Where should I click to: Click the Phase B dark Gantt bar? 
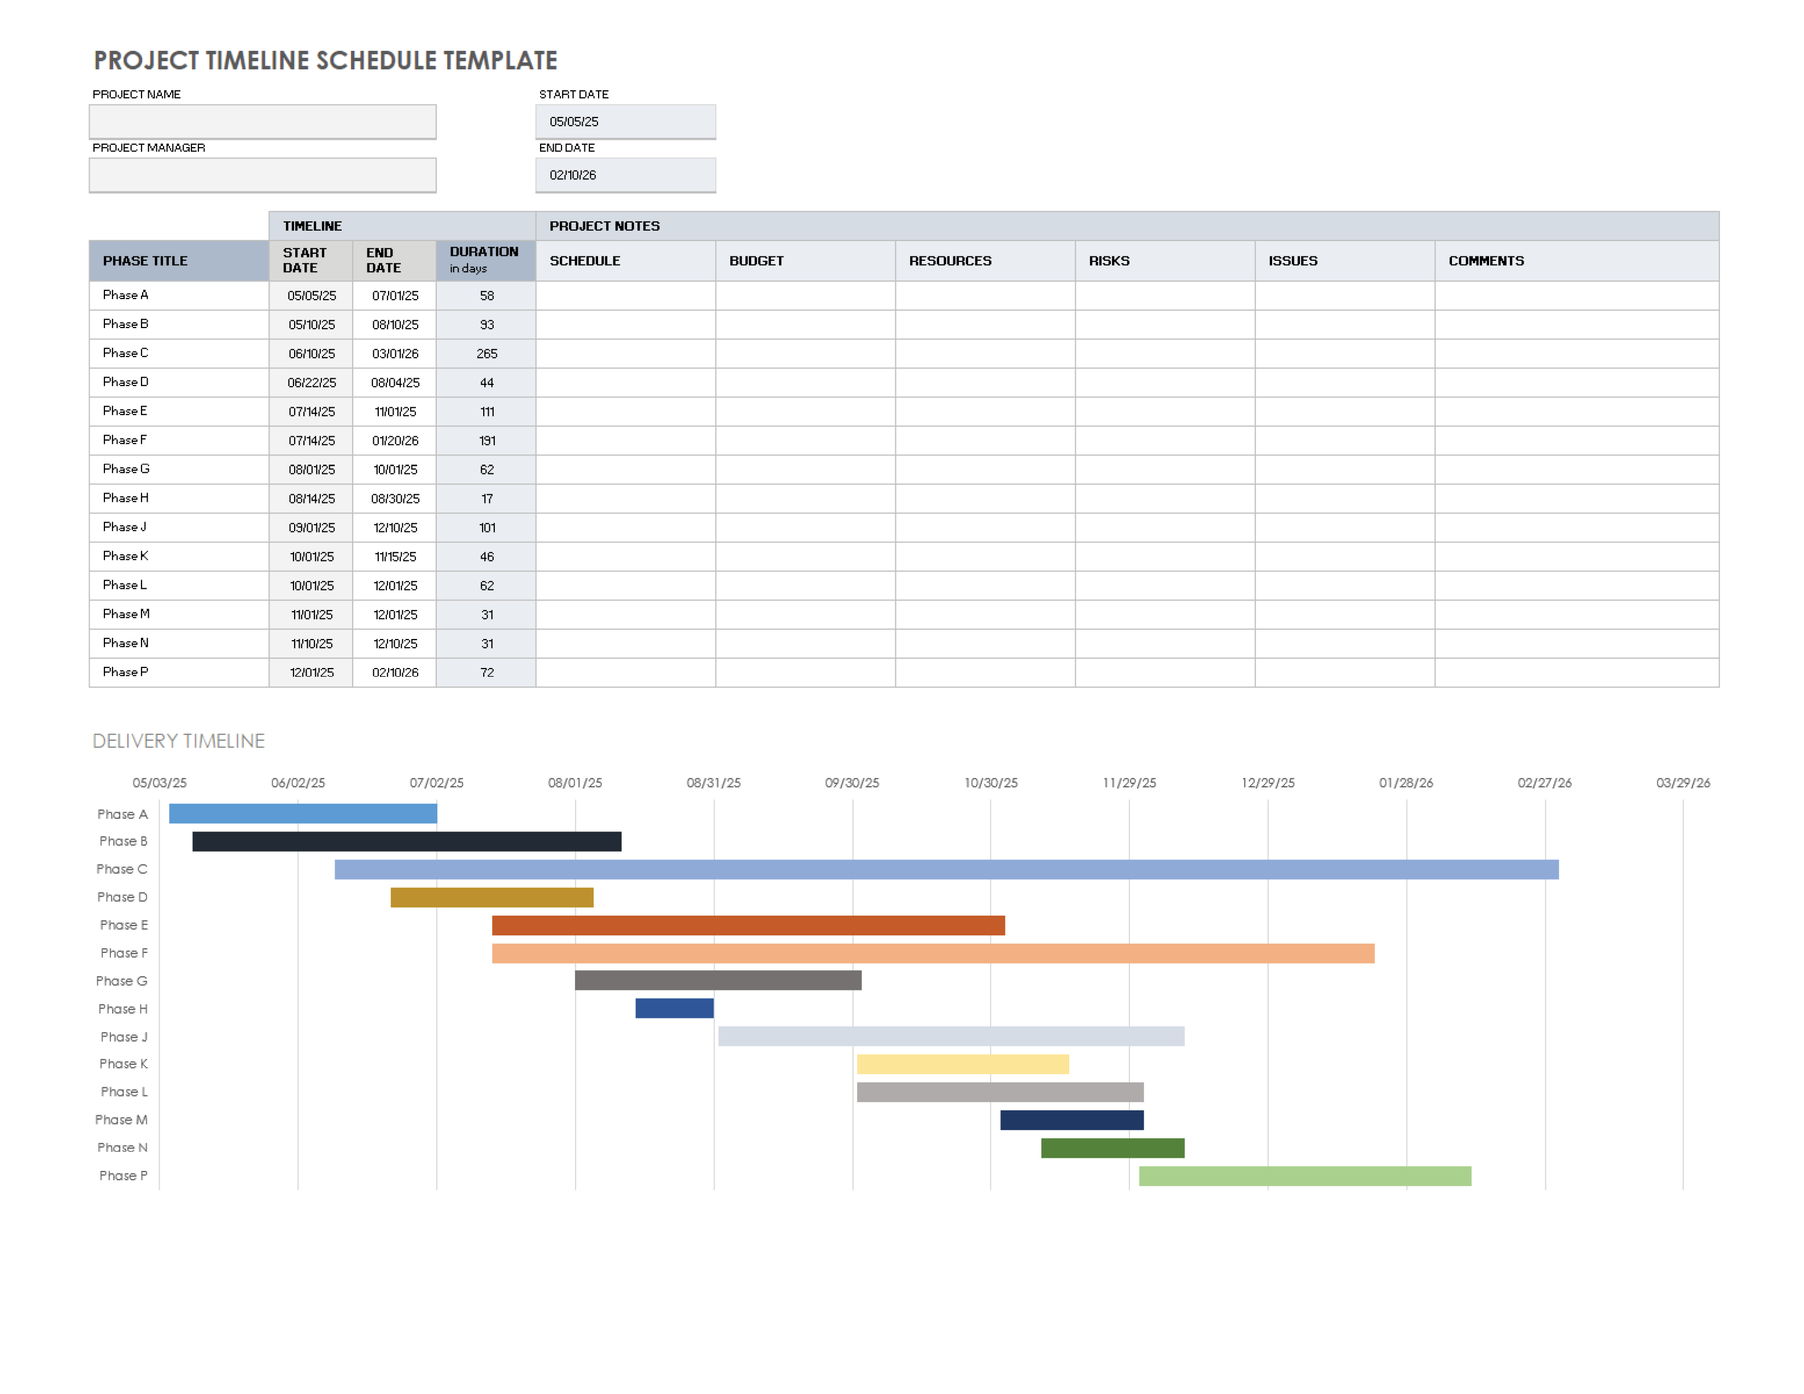point(406,841)
